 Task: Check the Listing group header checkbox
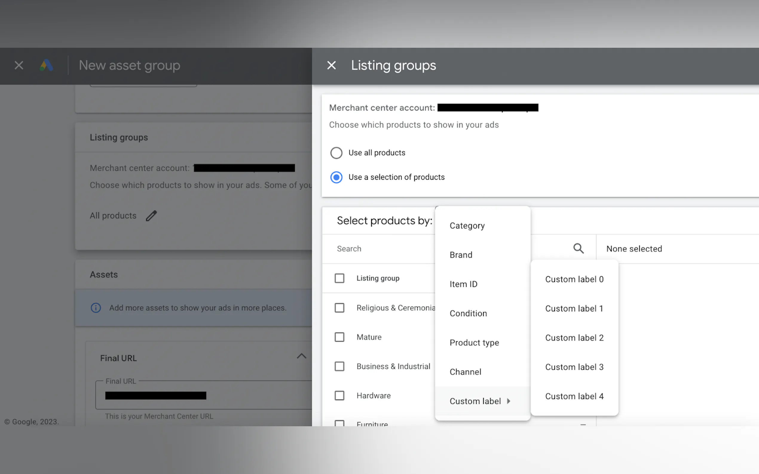click(x=339, y=278)
